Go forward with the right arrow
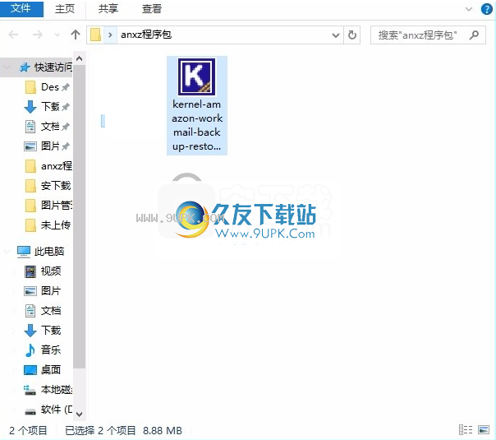The image size is (496, 440). (38, 35)
